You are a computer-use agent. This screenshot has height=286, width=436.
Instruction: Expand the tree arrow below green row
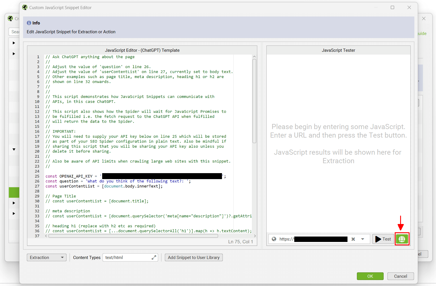14,203
